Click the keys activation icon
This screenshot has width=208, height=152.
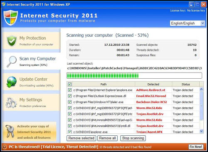[x=10, y=131]
